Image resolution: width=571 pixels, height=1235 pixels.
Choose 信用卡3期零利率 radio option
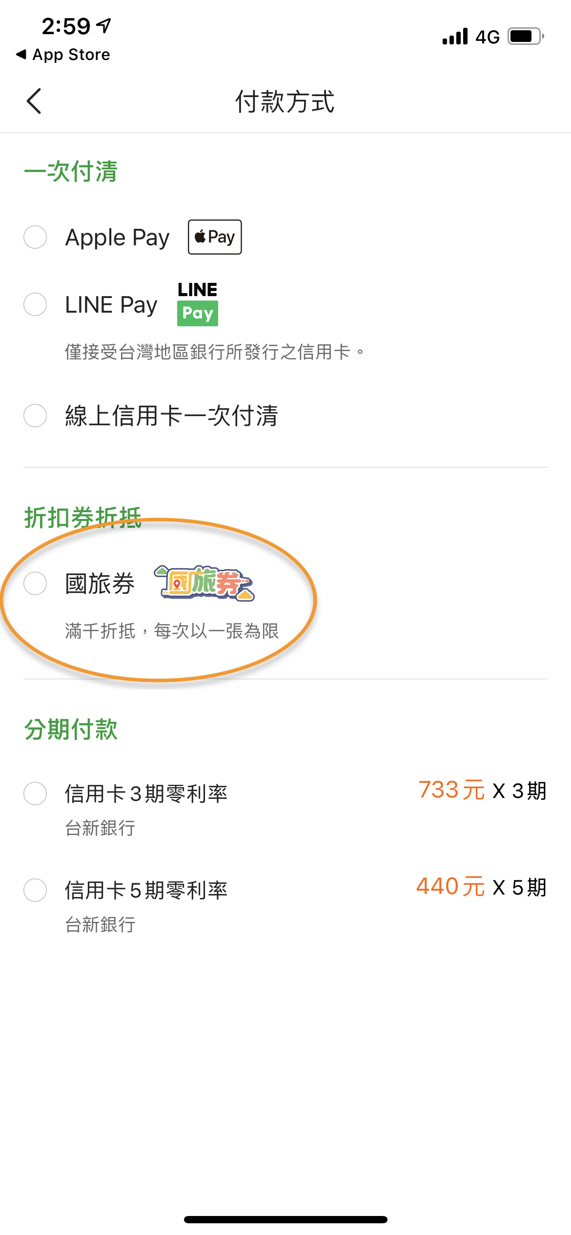pyautogui.click(x=35, y=794)
